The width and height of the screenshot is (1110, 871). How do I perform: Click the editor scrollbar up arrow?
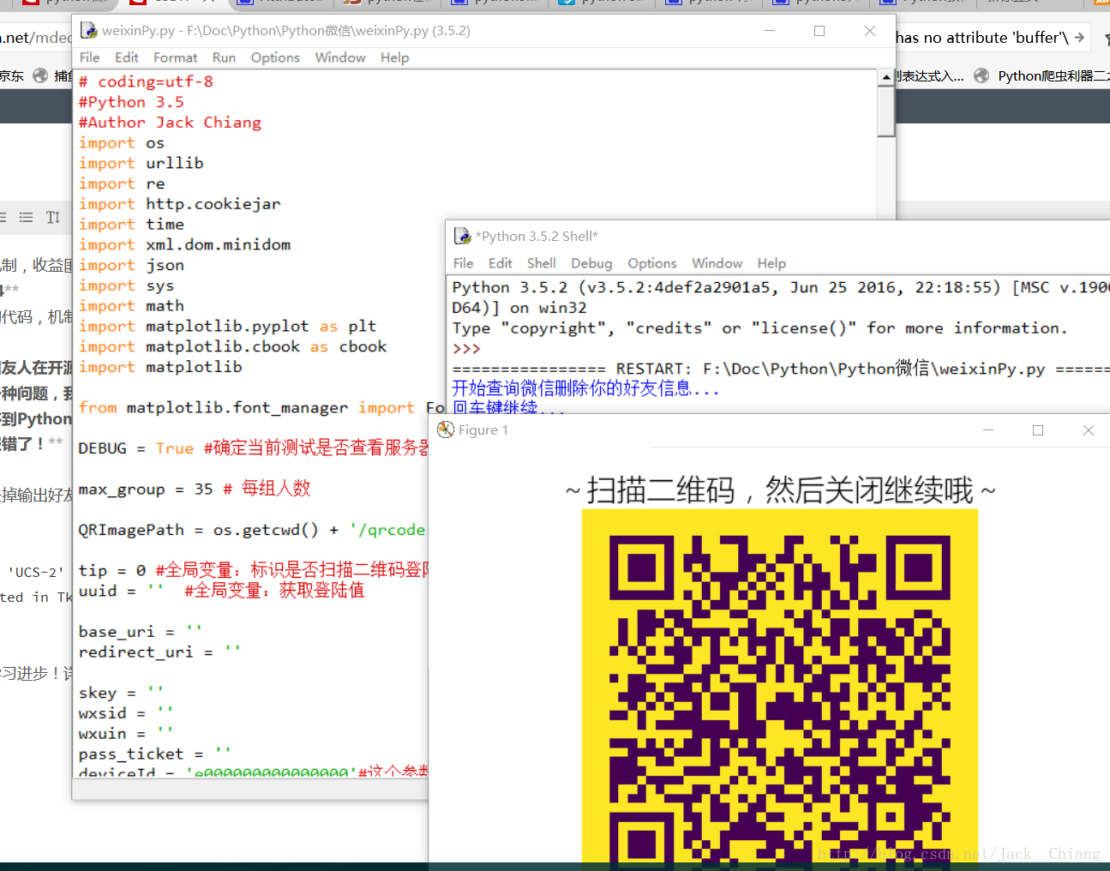[x=886, y=77]
